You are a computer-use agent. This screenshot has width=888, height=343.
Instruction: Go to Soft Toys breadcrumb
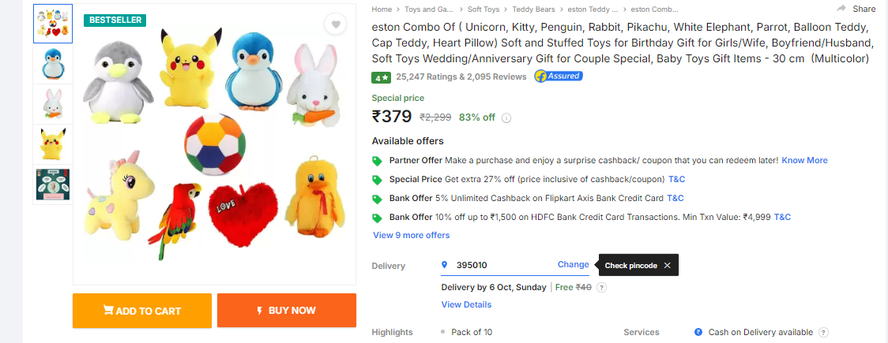(483, 9)
